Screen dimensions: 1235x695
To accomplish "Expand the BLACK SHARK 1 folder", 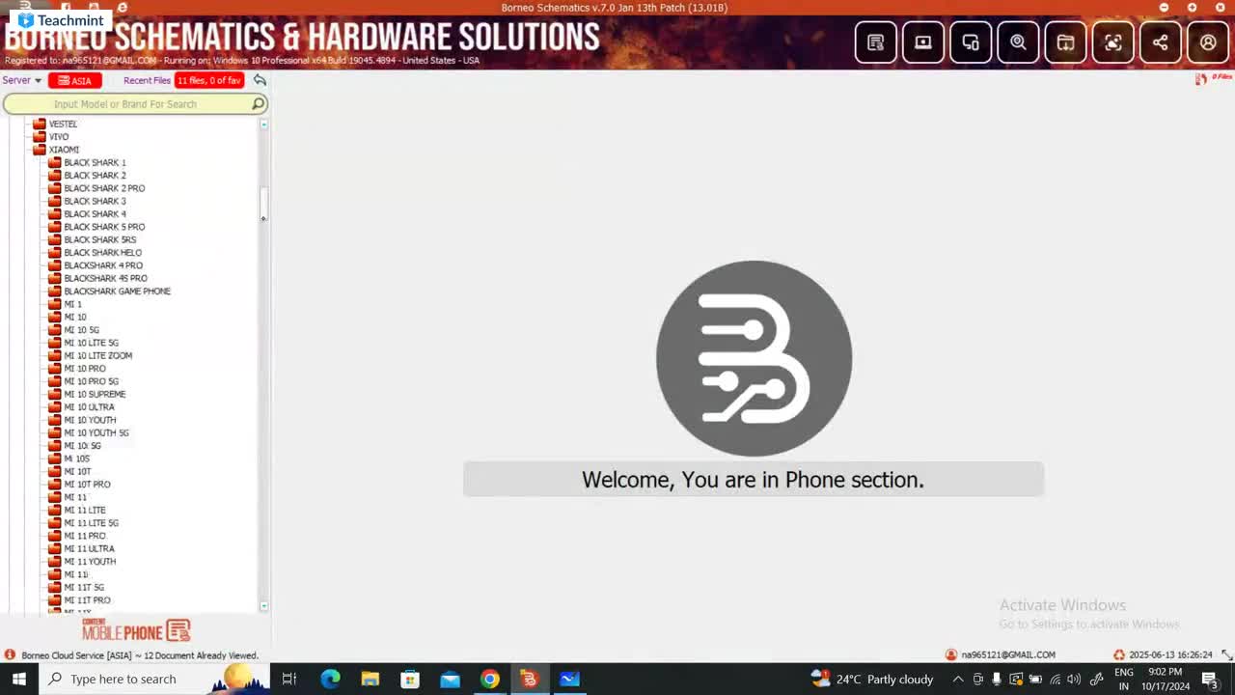I will pyautogui.click(x=54, y=162).
